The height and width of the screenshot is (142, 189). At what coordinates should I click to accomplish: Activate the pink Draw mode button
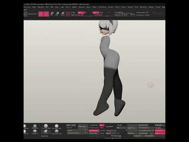coord(46,14)
